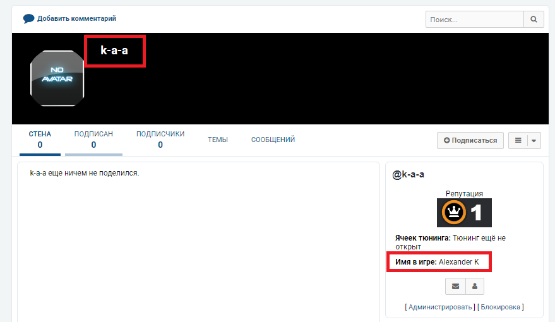The height and width of the screenshot is (322, 555).
Task: Click the Подписаться subscribe button
Action: click(470, 140)
